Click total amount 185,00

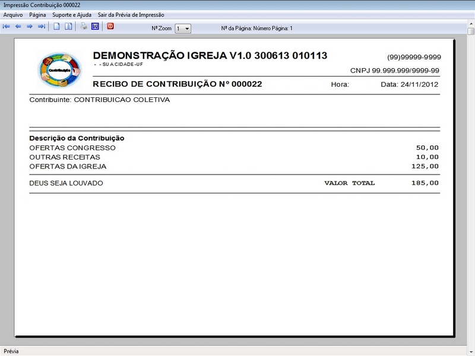425,183
